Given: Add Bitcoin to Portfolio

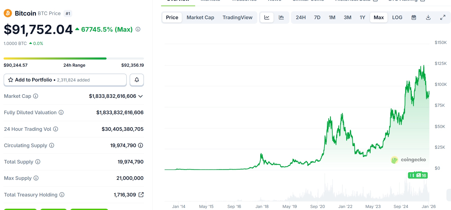Looking at the screenshot, I should click(x=65, y=80).
